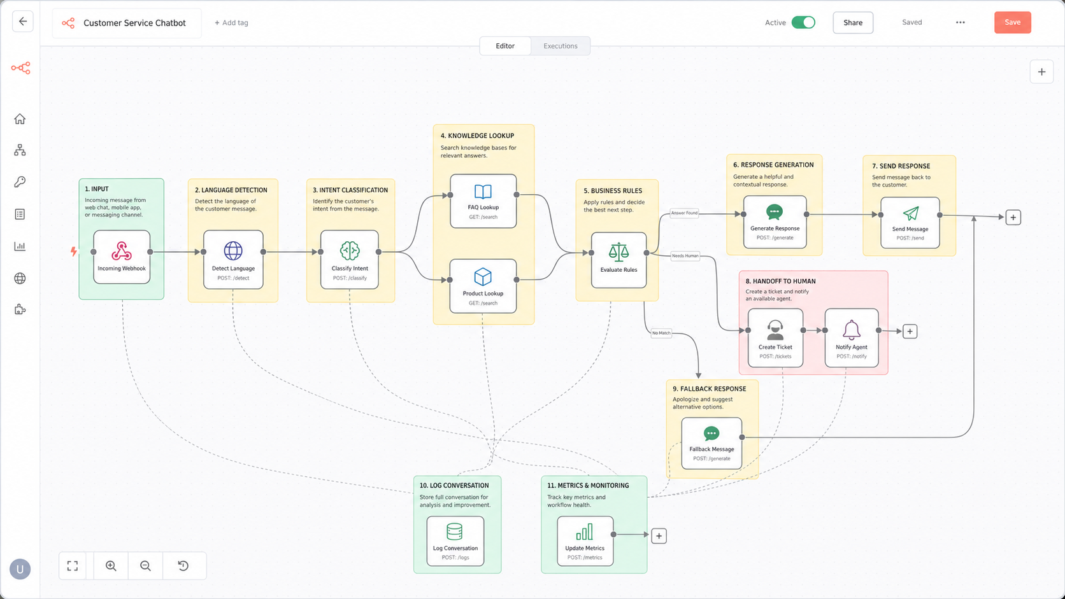
Task: Add node after Send Message output
Action: pyautogui.click(x=1013, y=218)
